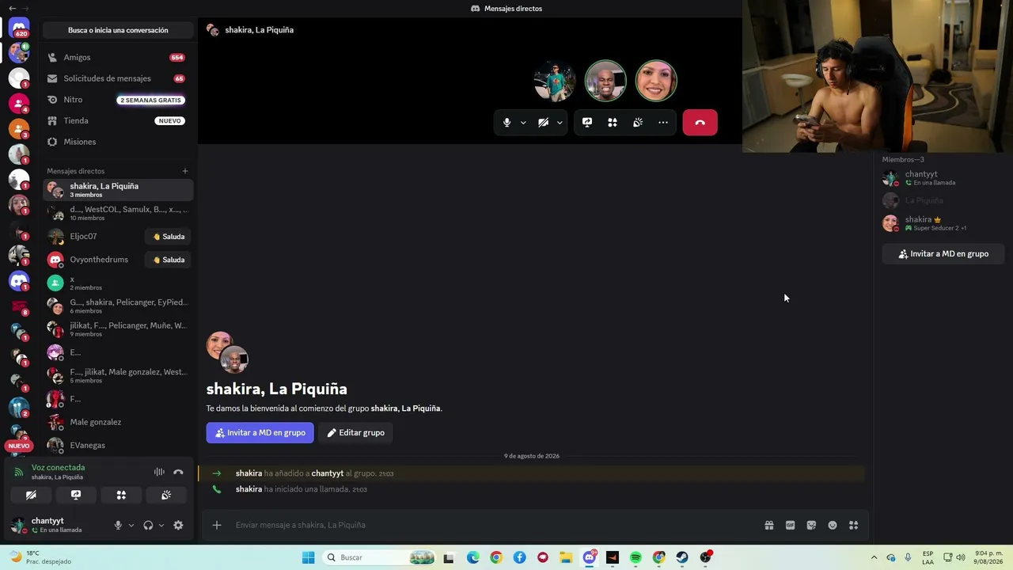Click the middle participant avatar in the call
The width and height of the screenshot is (1013, 570).
605,81
